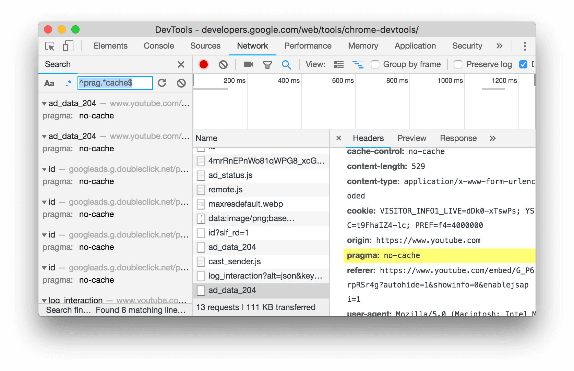This screenshot has height=371, width=574.
Task: Clear the network log
Action: click(x=223, y=64)
